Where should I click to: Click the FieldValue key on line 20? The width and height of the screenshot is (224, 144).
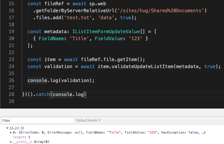pos(109,38)
